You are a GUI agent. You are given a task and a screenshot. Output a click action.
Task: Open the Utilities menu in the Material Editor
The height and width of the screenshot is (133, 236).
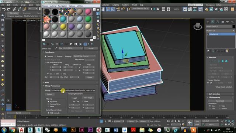point(80,6)
